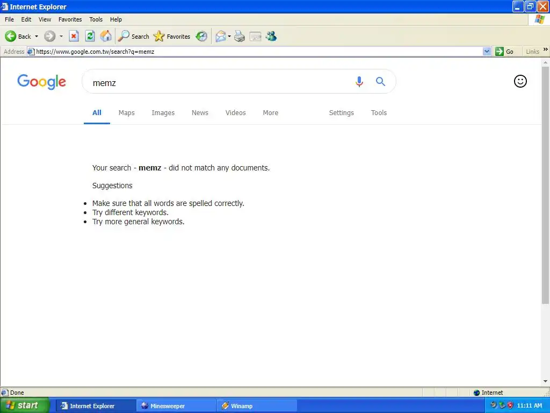This screenshot has width=550, height=413.
Task: Switch to Internet Explorer taskbar button
Action: (x=96, y=406)
